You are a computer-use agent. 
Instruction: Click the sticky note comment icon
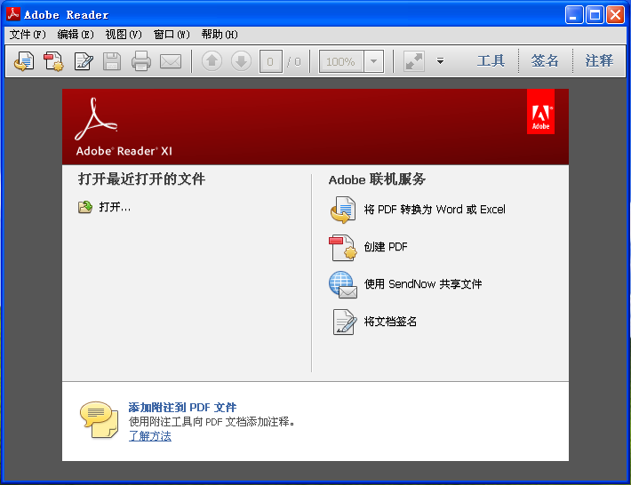tap(99, 420)
